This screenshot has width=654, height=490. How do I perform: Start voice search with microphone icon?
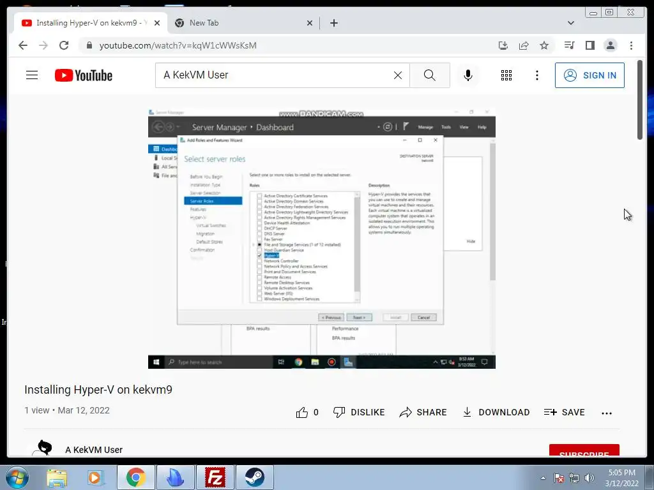coord(468,75)
